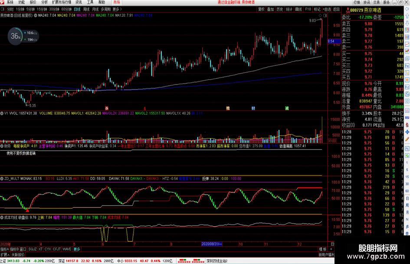Toggle VOL indicator settings icon
The image size is (410, 264).
[x=2, y=114]
